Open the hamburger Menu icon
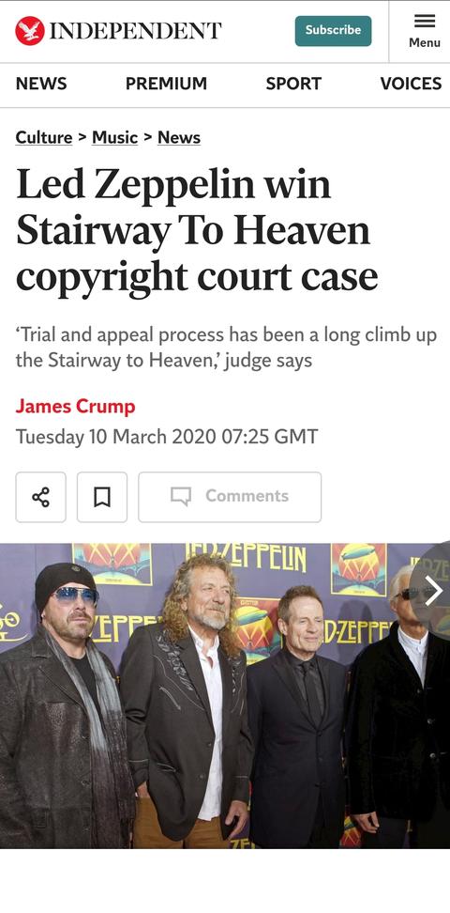This screenshot has height=913, width=450. click(x=425, y=22)
